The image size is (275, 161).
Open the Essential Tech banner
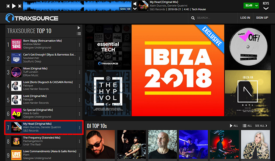tap(108, 47)
